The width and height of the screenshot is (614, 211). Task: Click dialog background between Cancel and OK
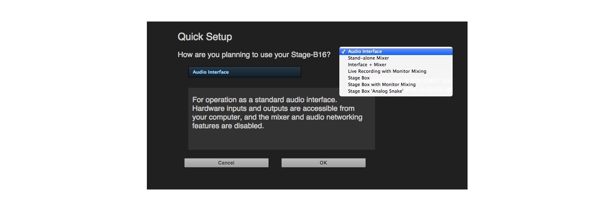pos(275,163)
